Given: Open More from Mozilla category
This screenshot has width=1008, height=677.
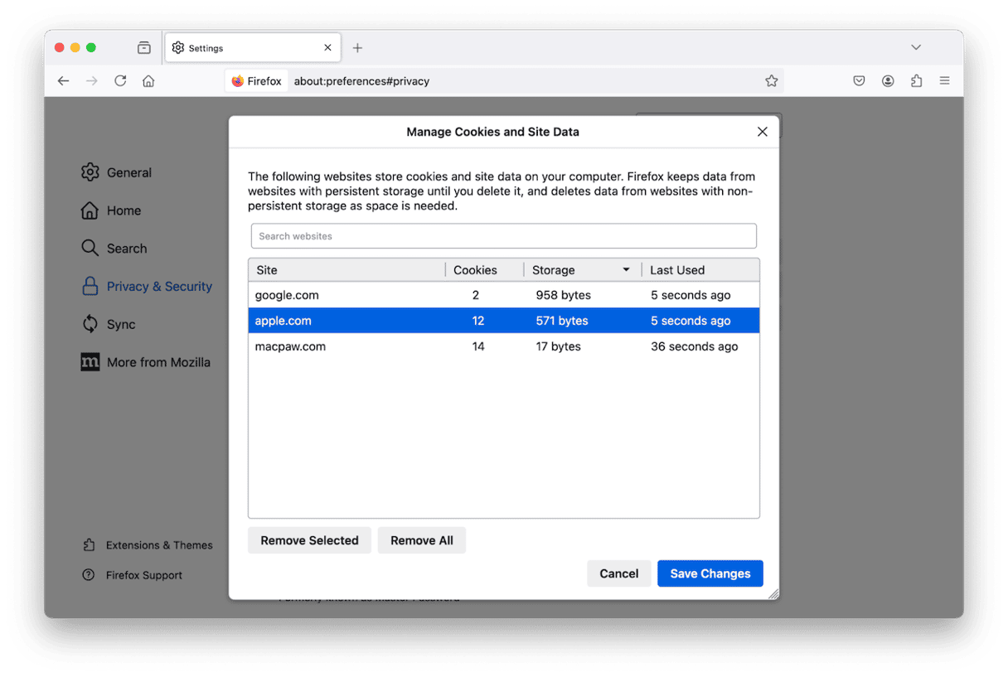Looking at the screenshot, I should (145, 362).
